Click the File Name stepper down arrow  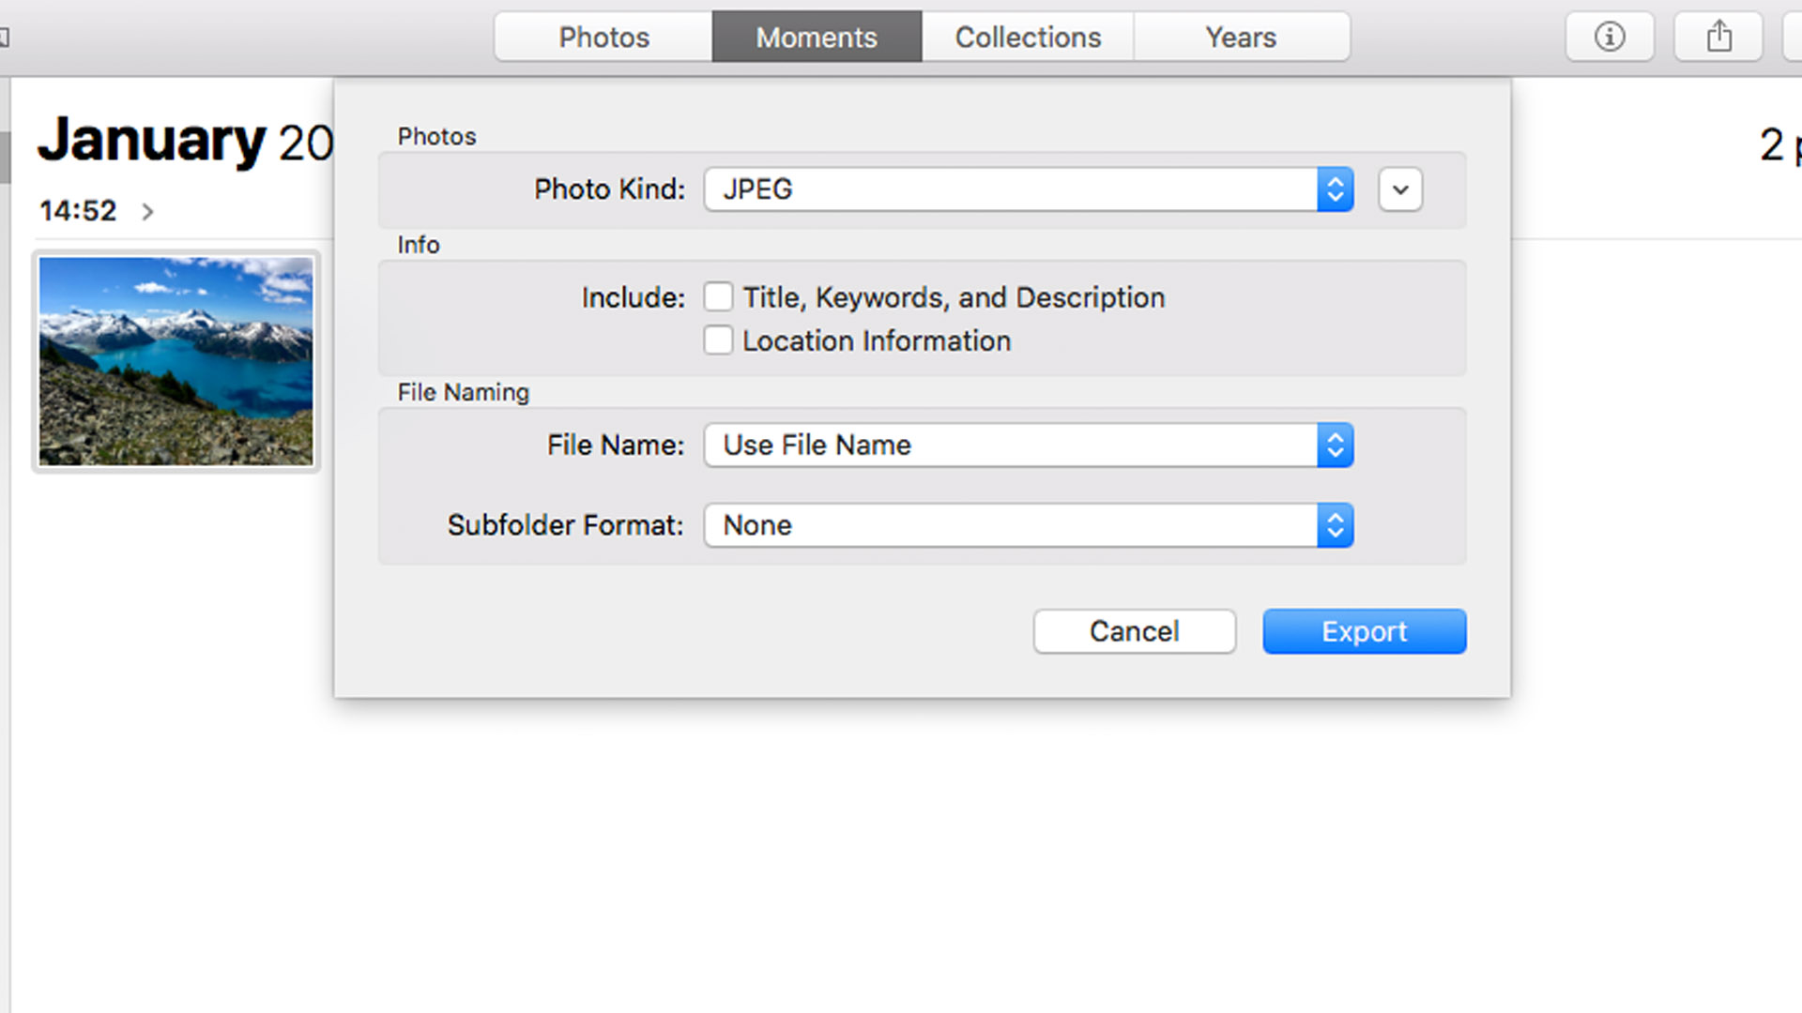click(x=1336, y=453)
